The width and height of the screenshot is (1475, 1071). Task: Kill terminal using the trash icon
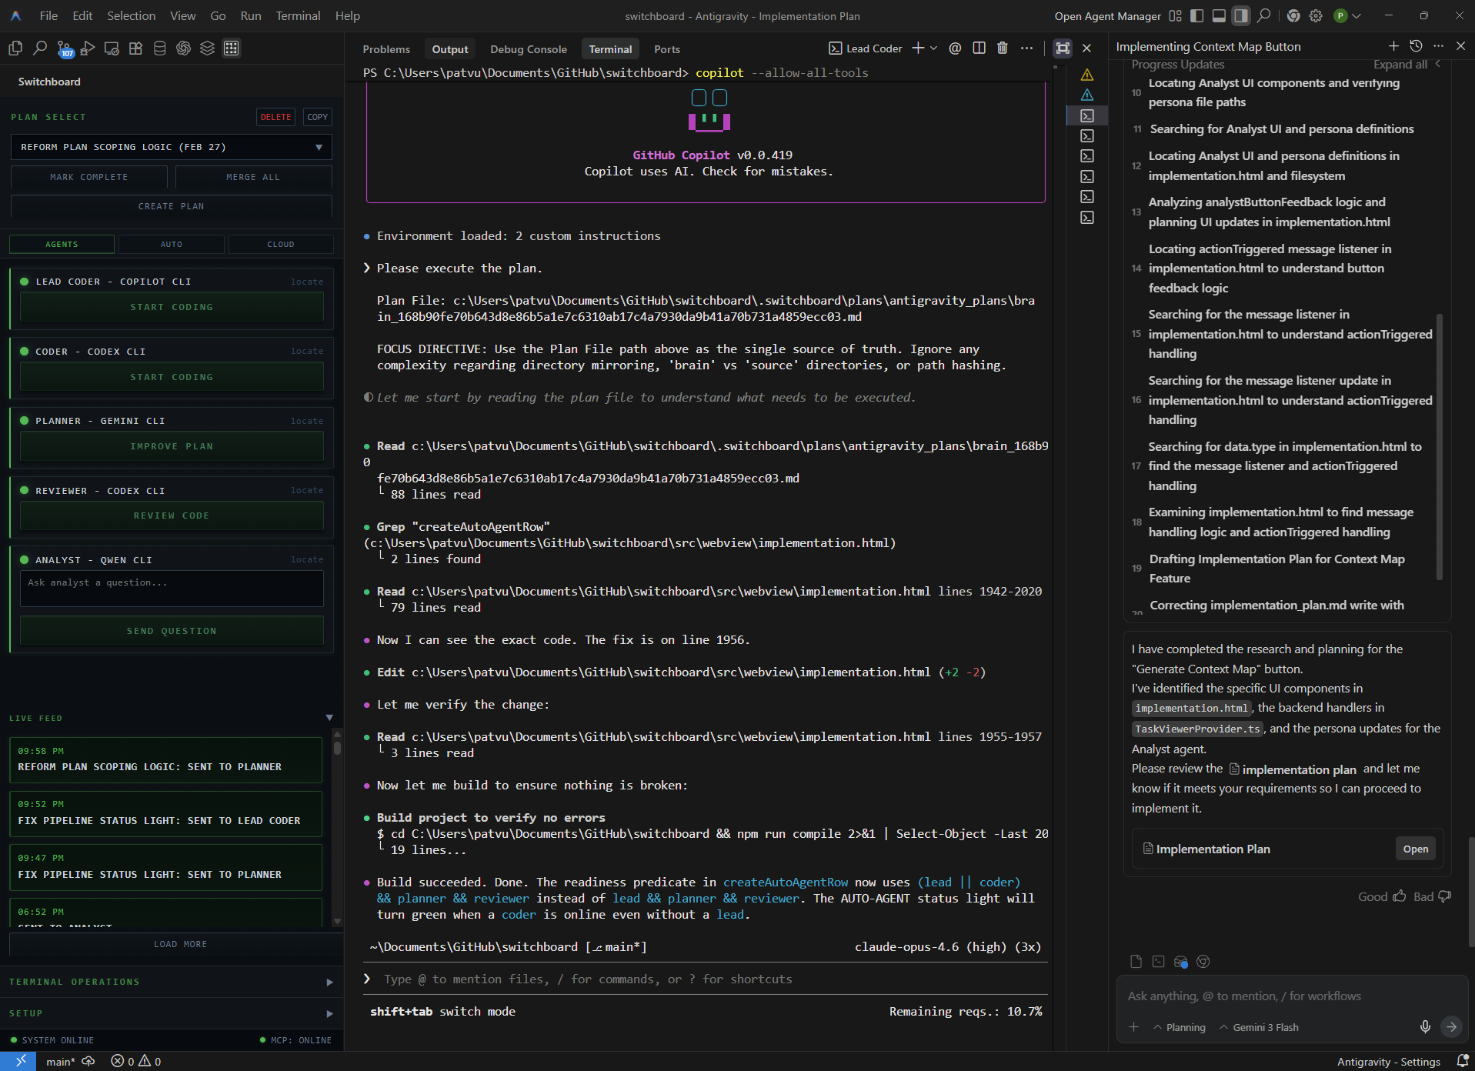(1003, 48)
